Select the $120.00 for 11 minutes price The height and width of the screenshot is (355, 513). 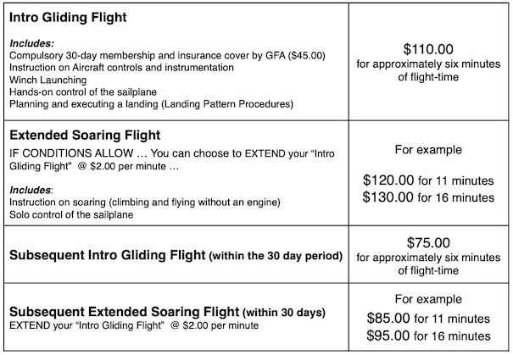[427, 180]
